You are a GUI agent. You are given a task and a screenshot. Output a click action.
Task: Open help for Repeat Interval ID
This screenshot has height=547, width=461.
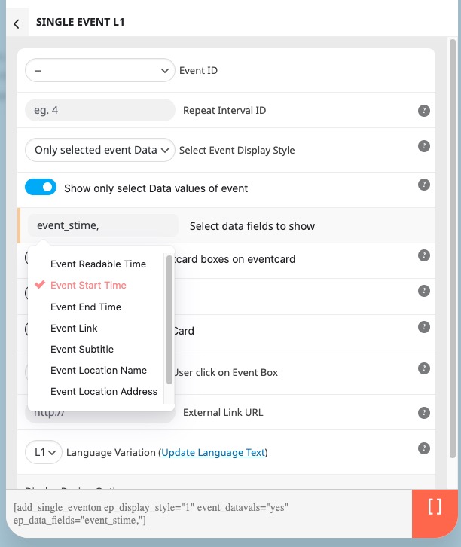(423, 111)
